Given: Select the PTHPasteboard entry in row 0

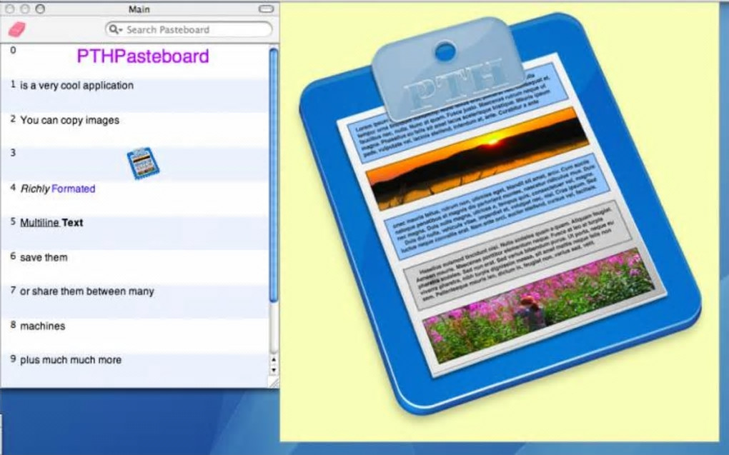Looking at the screenshot, I should tap(134, 61).
